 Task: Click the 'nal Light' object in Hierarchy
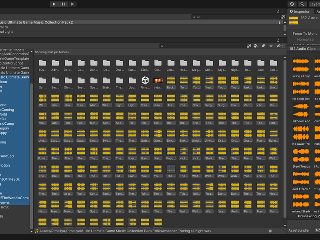[6, 32]
